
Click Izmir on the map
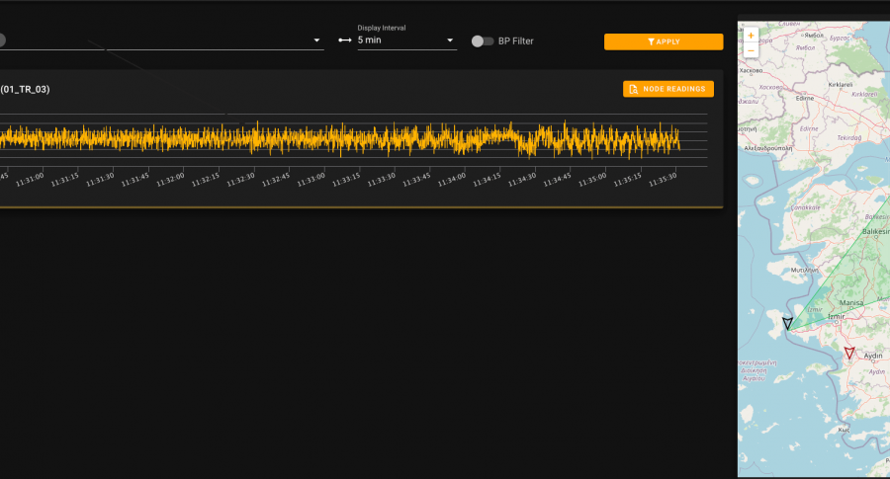(837, 316)
